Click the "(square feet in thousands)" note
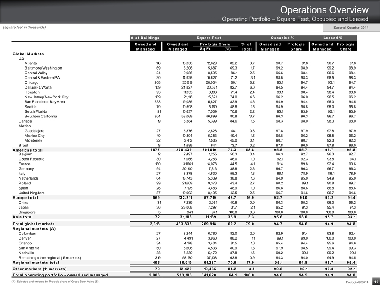The width and height of the screenshot is (380, 285). point(25,28)
